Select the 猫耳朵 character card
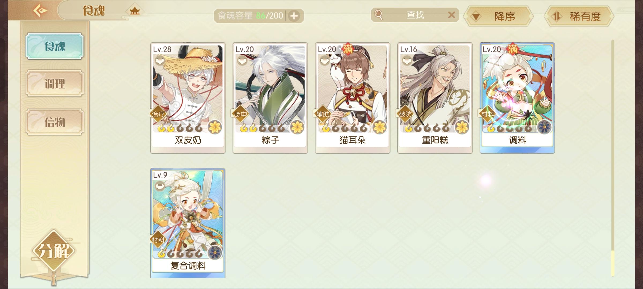This screenshot has height=289, width=643. click(x=353, y=98)
